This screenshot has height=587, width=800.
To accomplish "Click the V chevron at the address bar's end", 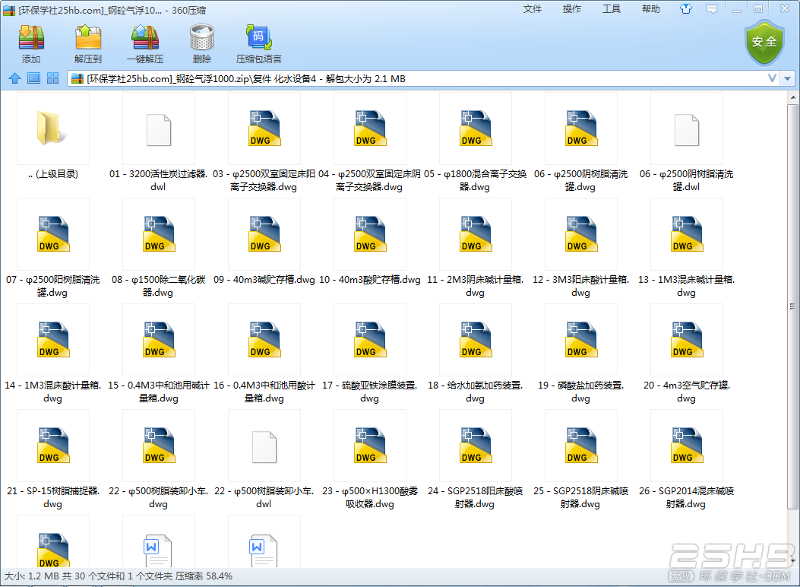I will point(772,78).
